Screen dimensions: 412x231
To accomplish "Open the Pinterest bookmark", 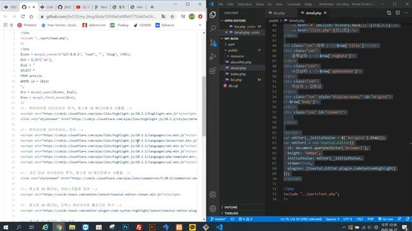I will click(27, 25).
